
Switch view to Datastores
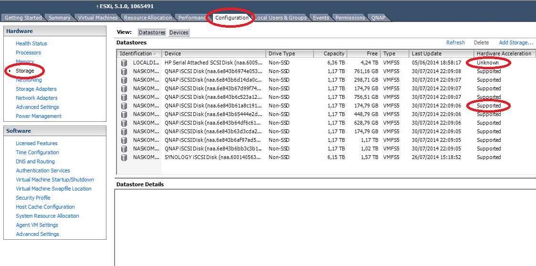[x=152, y=32]
